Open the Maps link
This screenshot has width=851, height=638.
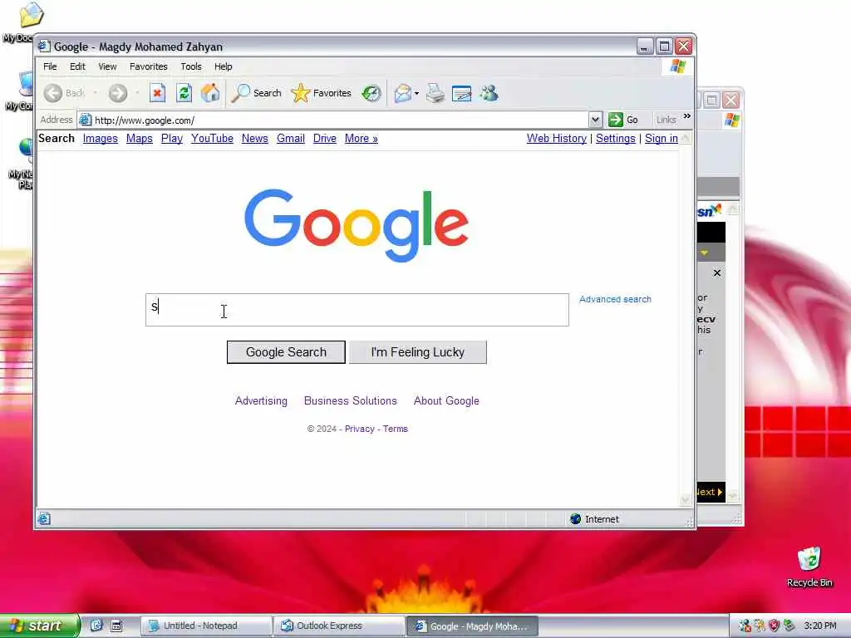(140, 139)
